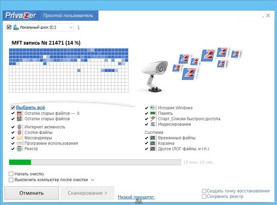Enable the 'Начать очистку' checkbox
Viewport: 277px width, 205px height.
click(x=11, y=174)
